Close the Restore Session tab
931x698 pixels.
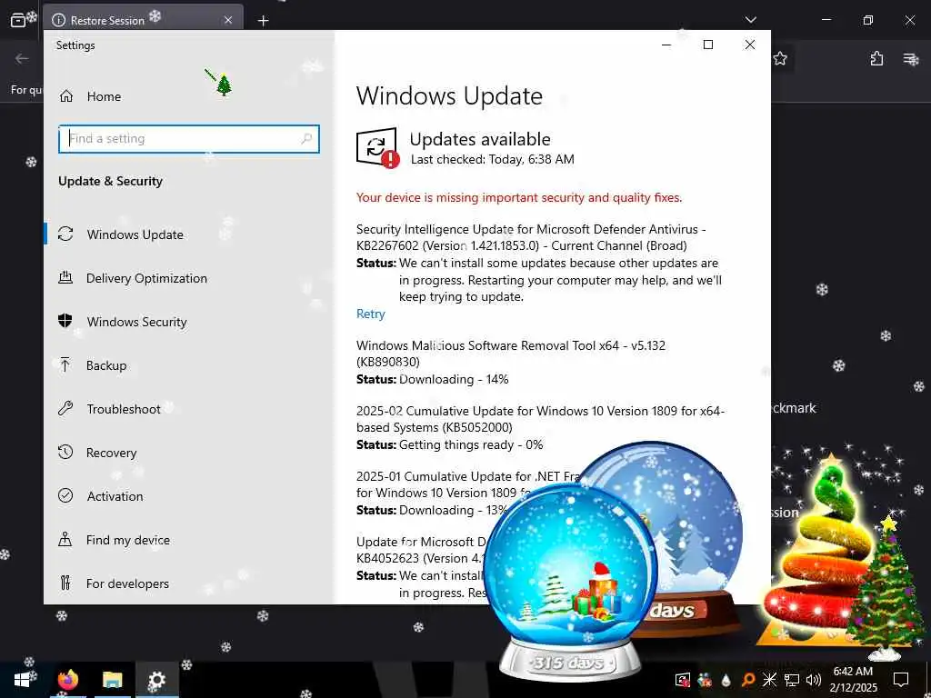click(x=228, y=20)
